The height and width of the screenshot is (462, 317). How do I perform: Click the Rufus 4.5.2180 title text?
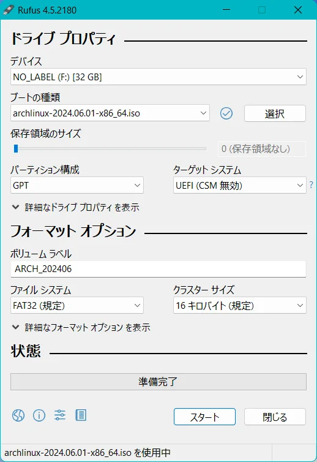pos(47,10)
